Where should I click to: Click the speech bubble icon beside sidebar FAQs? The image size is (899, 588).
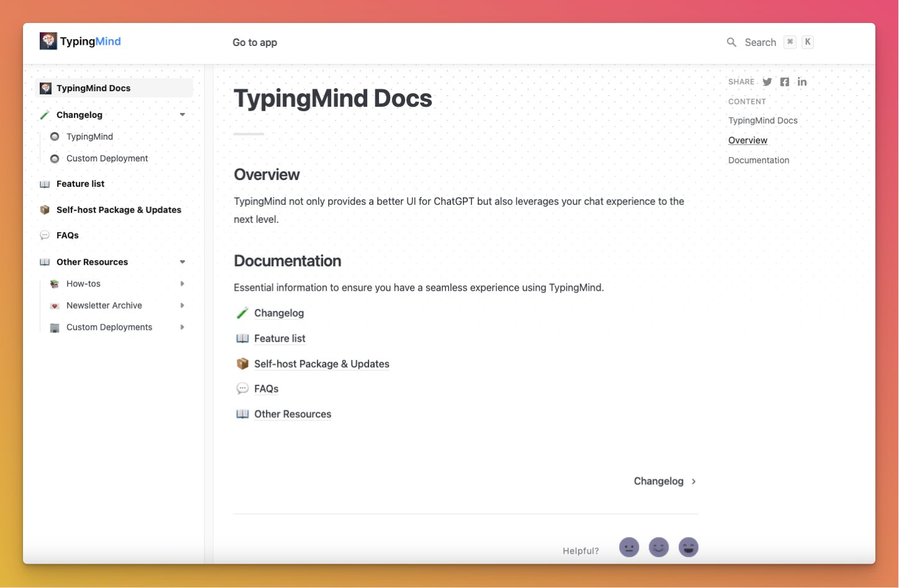pyautogui.click(x=45, y=235)
